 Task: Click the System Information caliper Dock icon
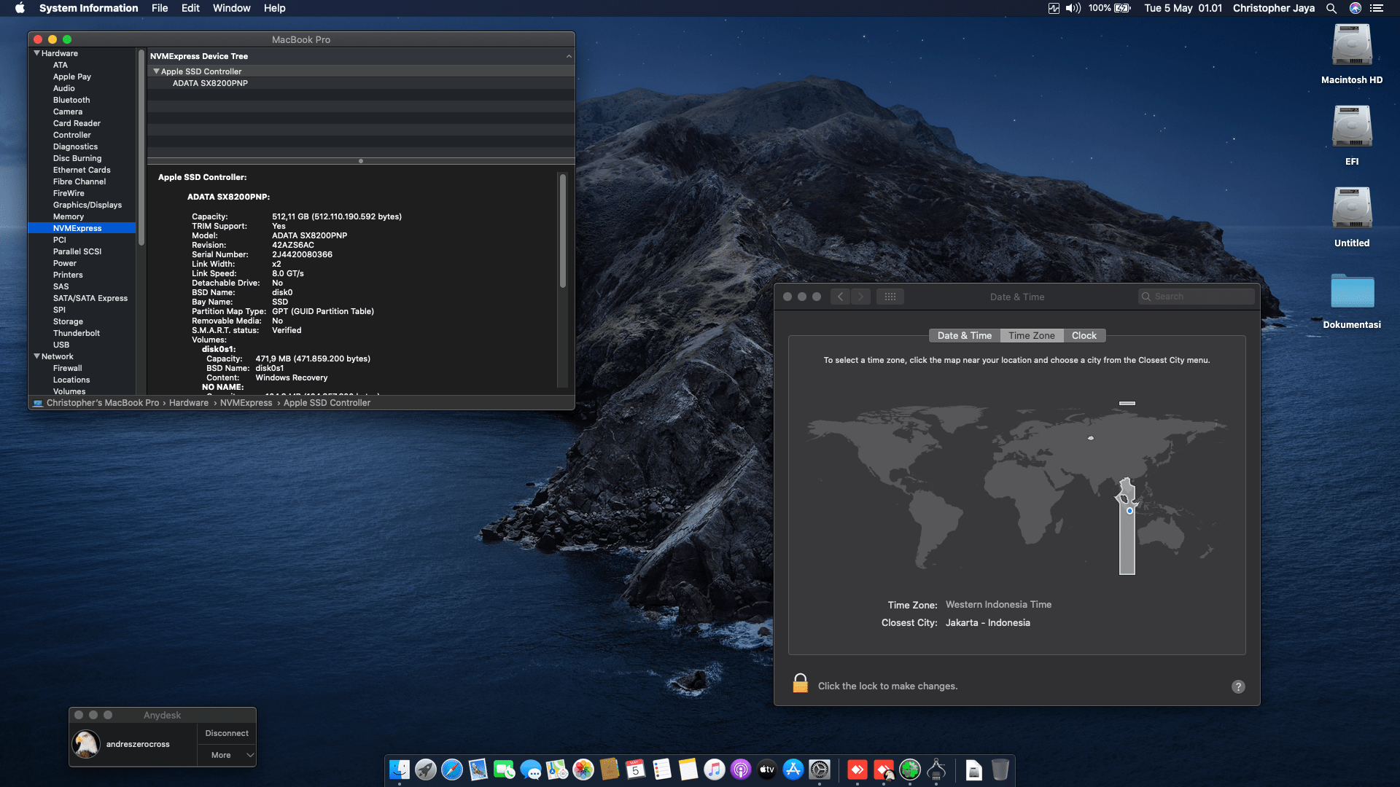[x=936, y=770]
